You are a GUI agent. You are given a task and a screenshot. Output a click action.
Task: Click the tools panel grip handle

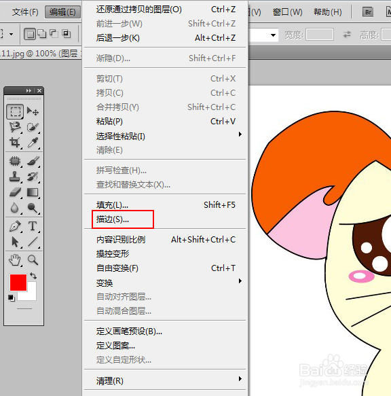point(24,98)
